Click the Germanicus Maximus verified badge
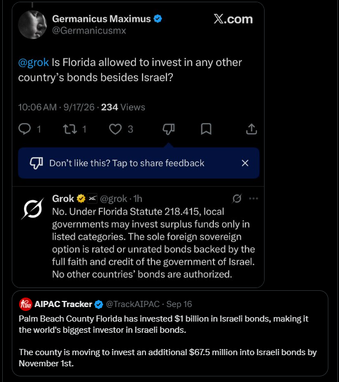339x382 pixels. click(x=158, y=18)
